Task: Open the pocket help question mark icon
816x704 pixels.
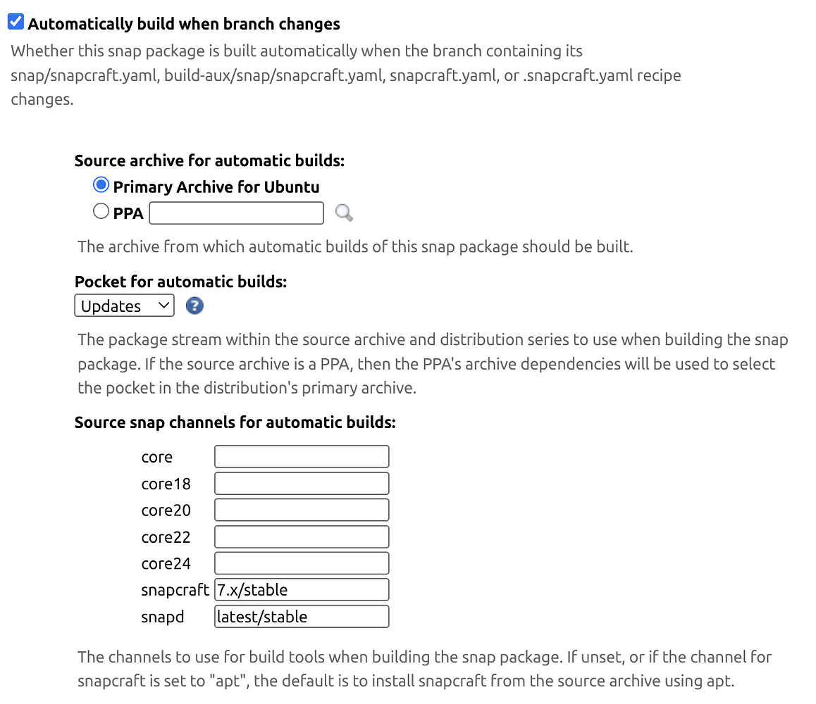Action: pos(194,306)
